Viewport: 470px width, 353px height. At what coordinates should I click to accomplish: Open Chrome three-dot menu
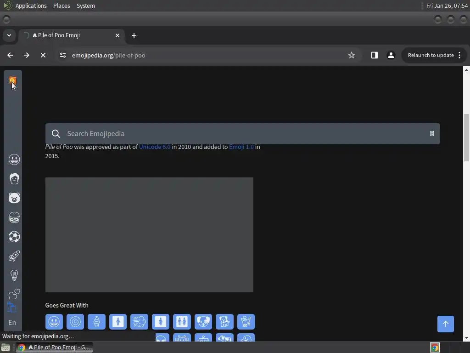click(459, 55)
